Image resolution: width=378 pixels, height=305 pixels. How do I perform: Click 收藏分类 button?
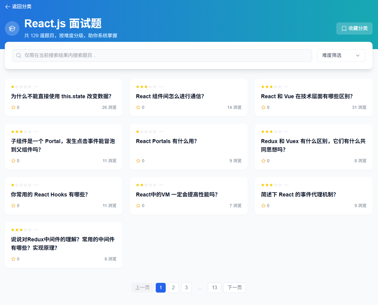[x=354, y=28]
